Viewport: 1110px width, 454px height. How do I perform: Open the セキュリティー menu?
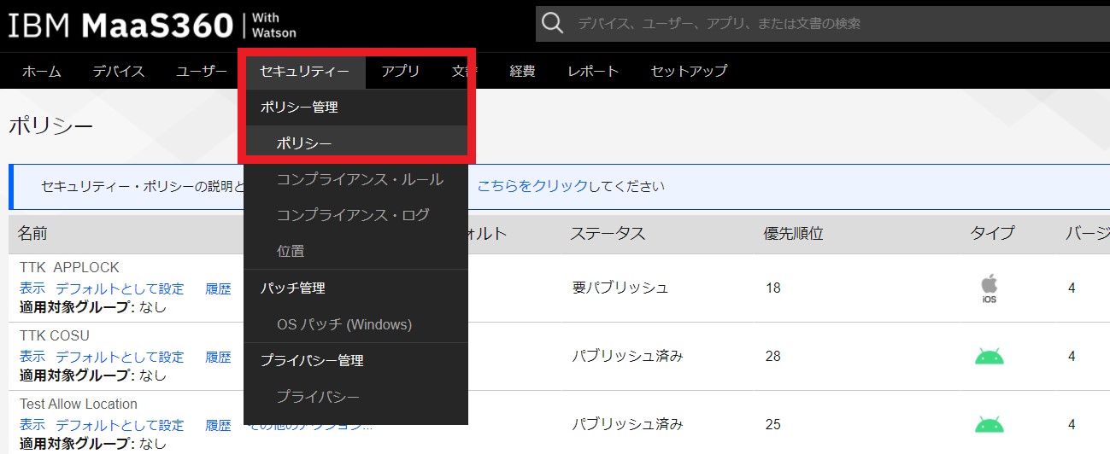click(x=305, y=72)
